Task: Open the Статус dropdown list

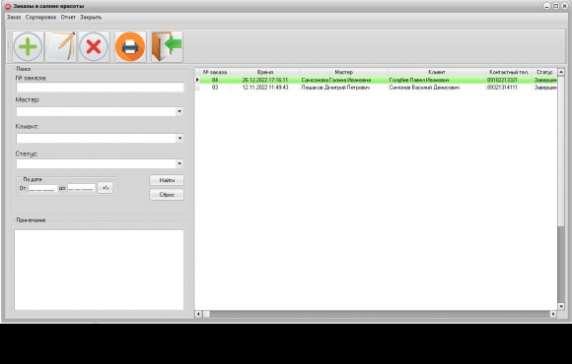Action: (x=179, y=163)
